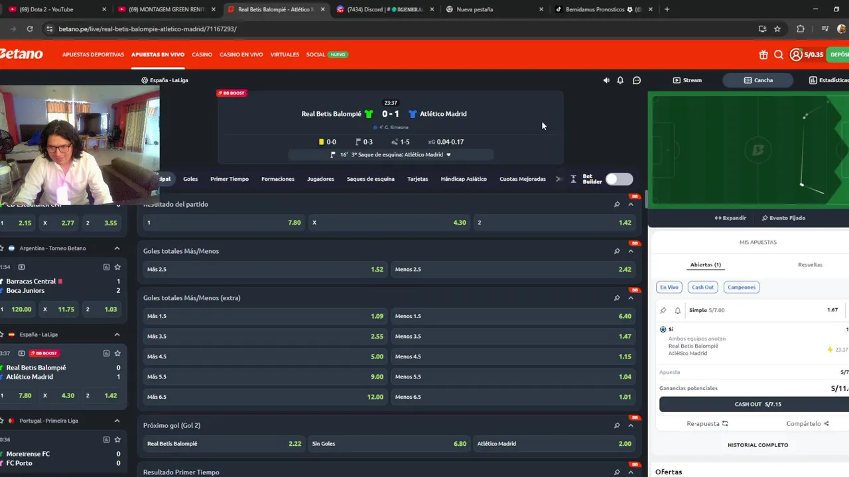Open VIRTUALES menu item
Viewport: 849px width, 477px height.
coord(285,54)
